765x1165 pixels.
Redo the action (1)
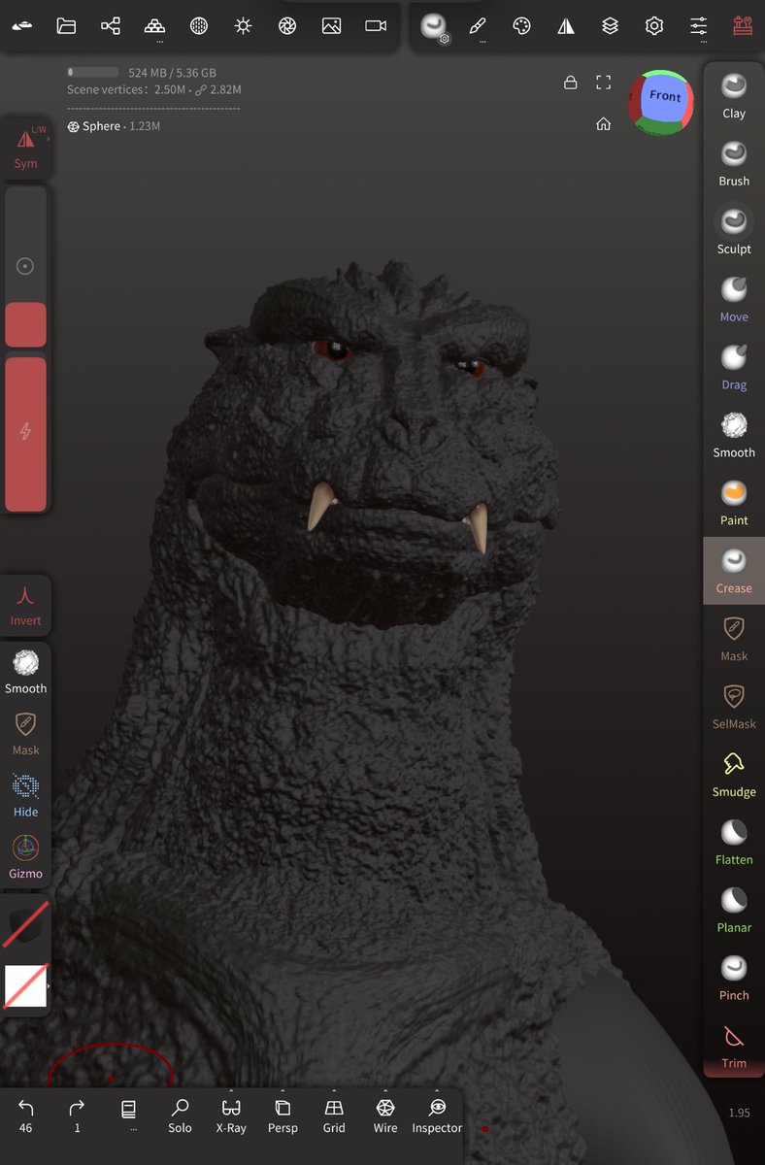77,1115
